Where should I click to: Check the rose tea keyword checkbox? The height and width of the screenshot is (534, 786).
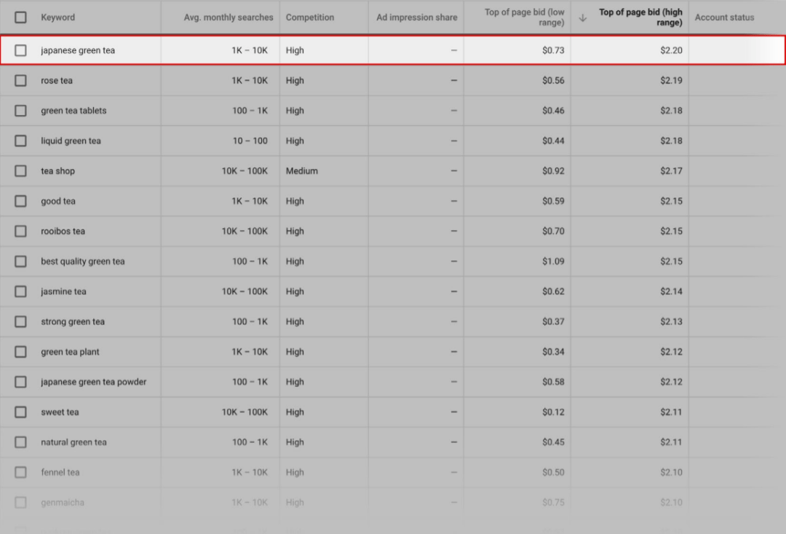click(20, 81)
